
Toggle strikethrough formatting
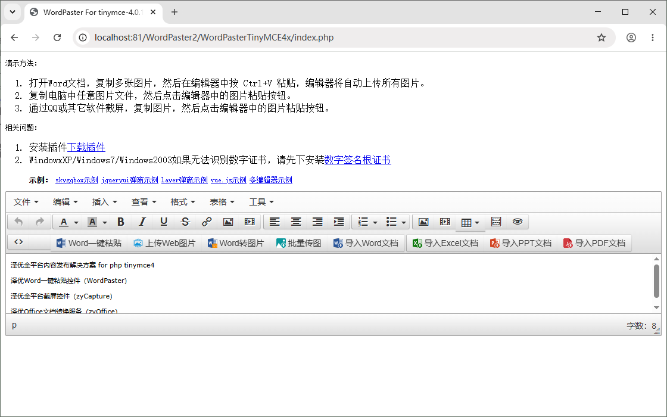(x=185, y=222)
